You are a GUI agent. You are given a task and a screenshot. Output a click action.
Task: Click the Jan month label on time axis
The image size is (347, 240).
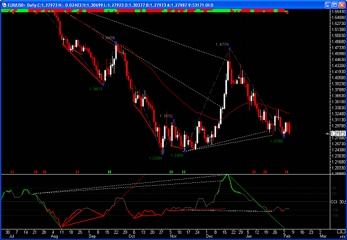click(x=250, y=236)
